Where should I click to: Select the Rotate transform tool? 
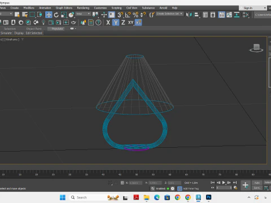click(x=56, y=15)
